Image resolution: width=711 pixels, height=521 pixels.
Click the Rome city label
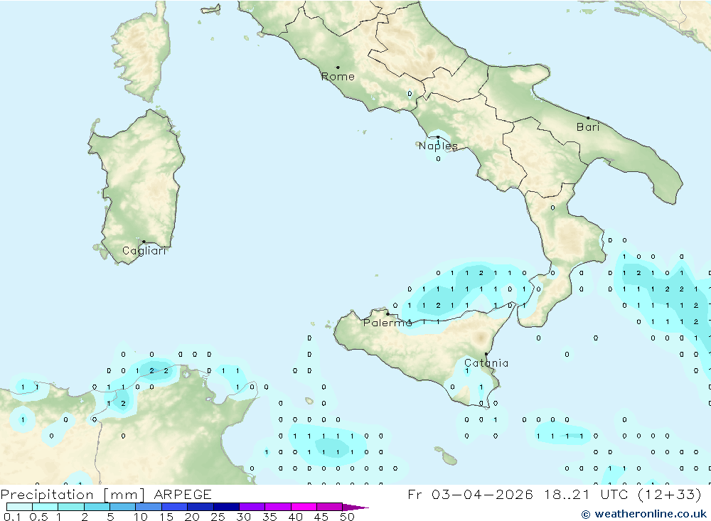tap(338, 77)
